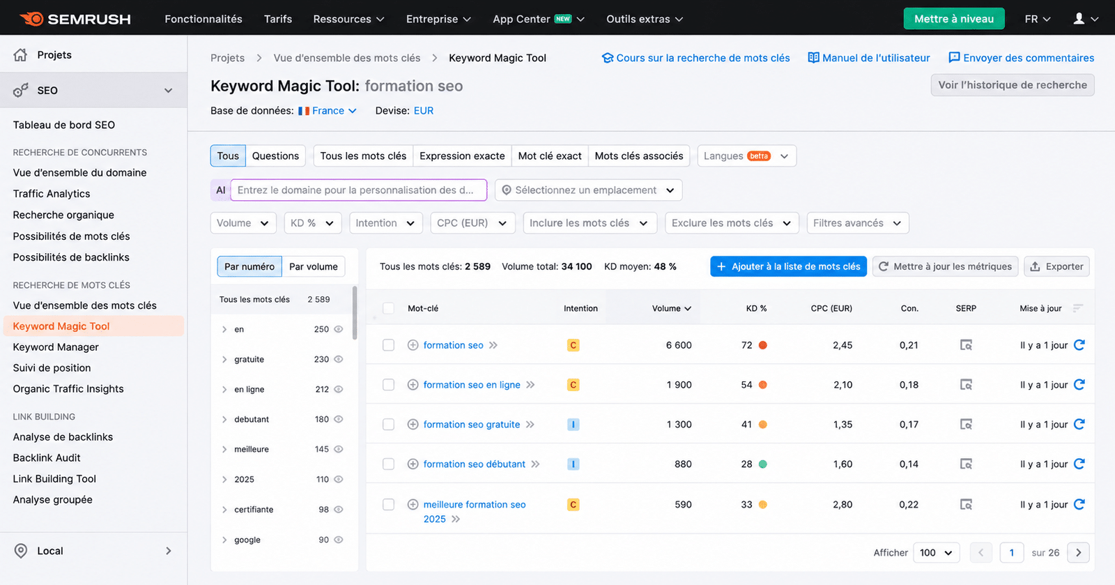
Task: Open SERP view for formation seo gratuite
Action: point(966,425)
